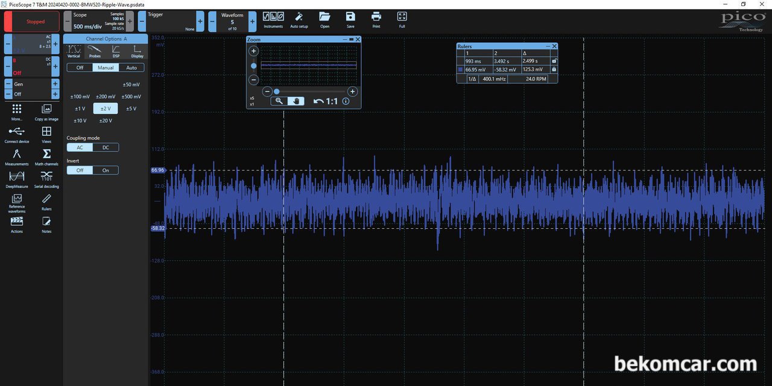Click the vertical zoom in plus button
This screenshot has width=772, height=386.
click(x=254, y=51)
